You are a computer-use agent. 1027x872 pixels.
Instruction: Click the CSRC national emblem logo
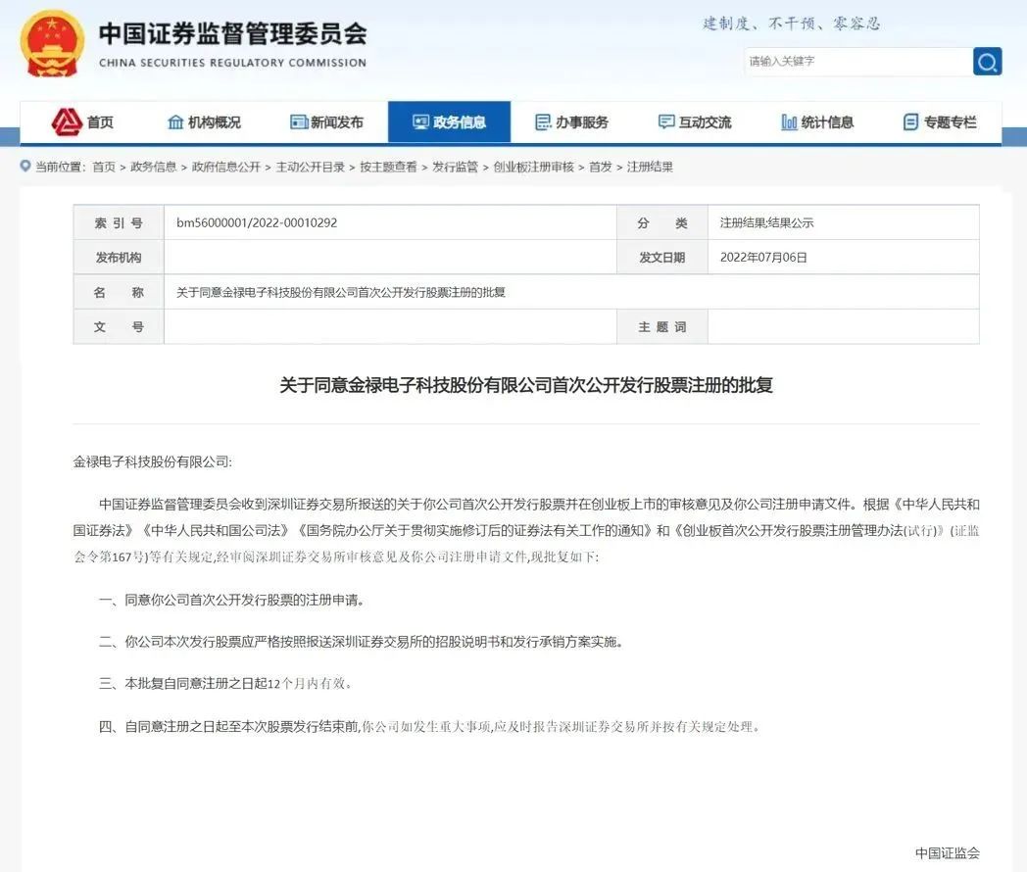pos(53,44)
